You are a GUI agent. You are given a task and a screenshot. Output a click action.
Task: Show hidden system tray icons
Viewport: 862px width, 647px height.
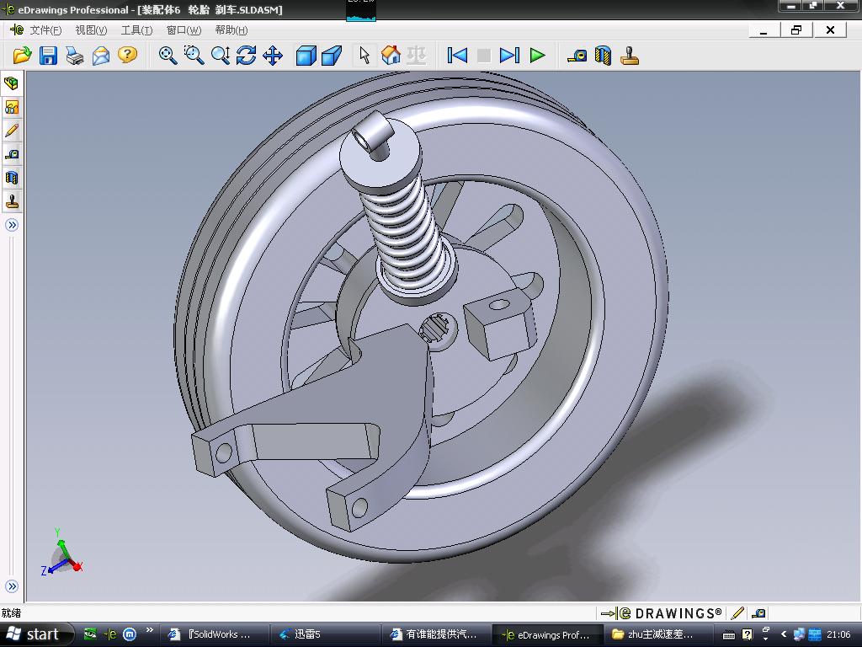click(784, 634)
